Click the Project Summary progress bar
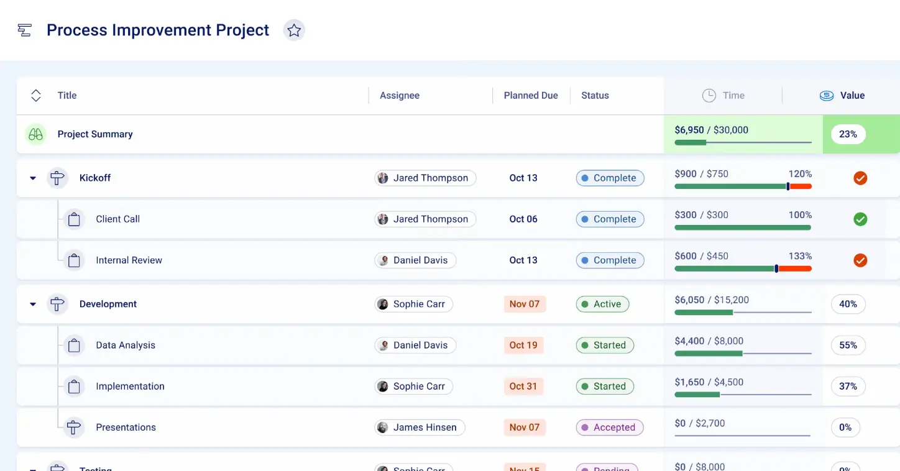 (743, 142)
